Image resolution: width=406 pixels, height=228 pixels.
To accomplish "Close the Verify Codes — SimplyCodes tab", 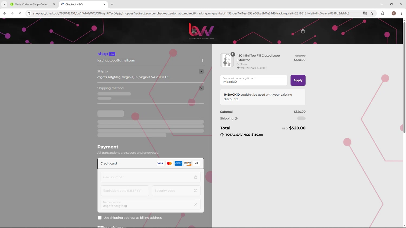I will point(54,4).
